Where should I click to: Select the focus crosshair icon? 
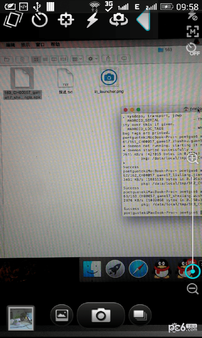[66, 20]
